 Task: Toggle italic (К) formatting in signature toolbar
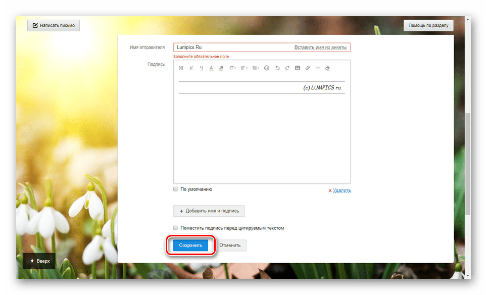[x=191, y=68]
